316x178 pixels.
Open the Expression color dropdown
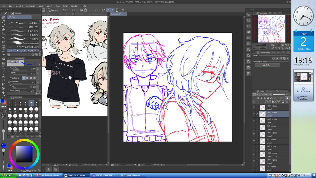267,65
